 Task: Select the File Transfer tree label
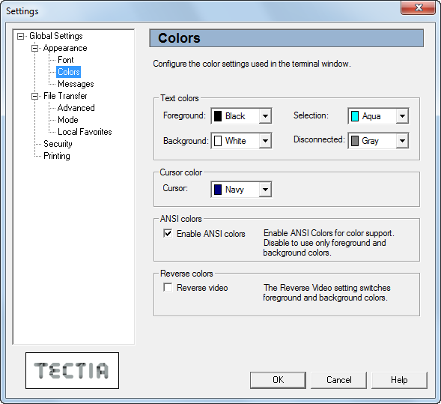point(65,96)
